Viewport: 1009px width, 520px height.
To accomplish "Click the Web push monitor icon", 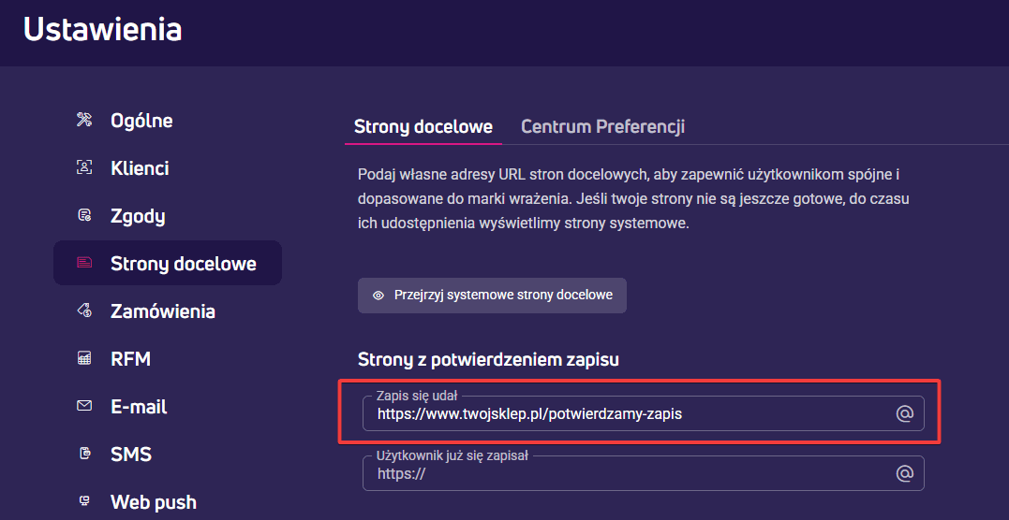I will tap(84, 500).
